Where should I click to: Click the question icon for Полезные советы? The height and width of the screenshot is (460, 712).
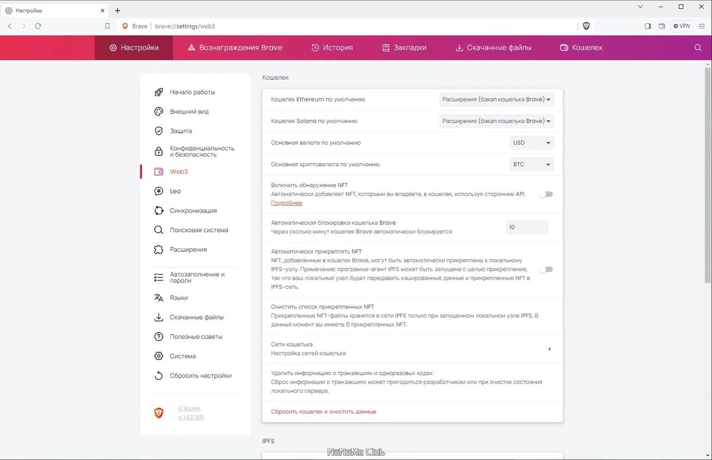(x=158, y=337)
